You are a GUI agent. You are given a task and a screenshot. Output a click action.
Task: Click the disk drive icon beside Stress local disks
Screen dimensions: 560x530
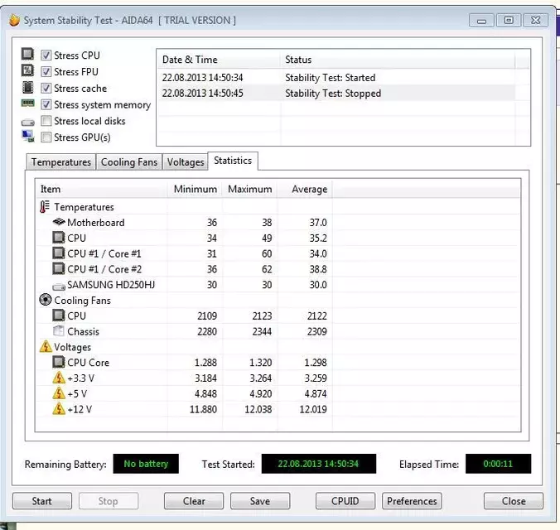point(27,123)
